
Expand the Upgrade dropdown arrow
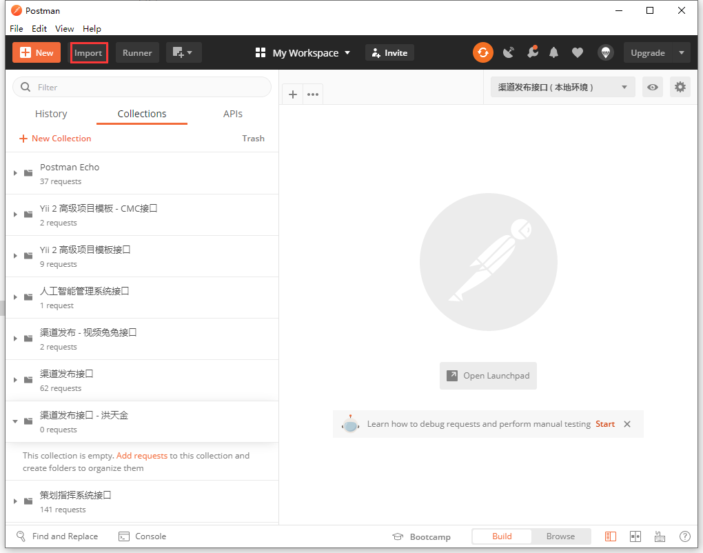(682, 53)
